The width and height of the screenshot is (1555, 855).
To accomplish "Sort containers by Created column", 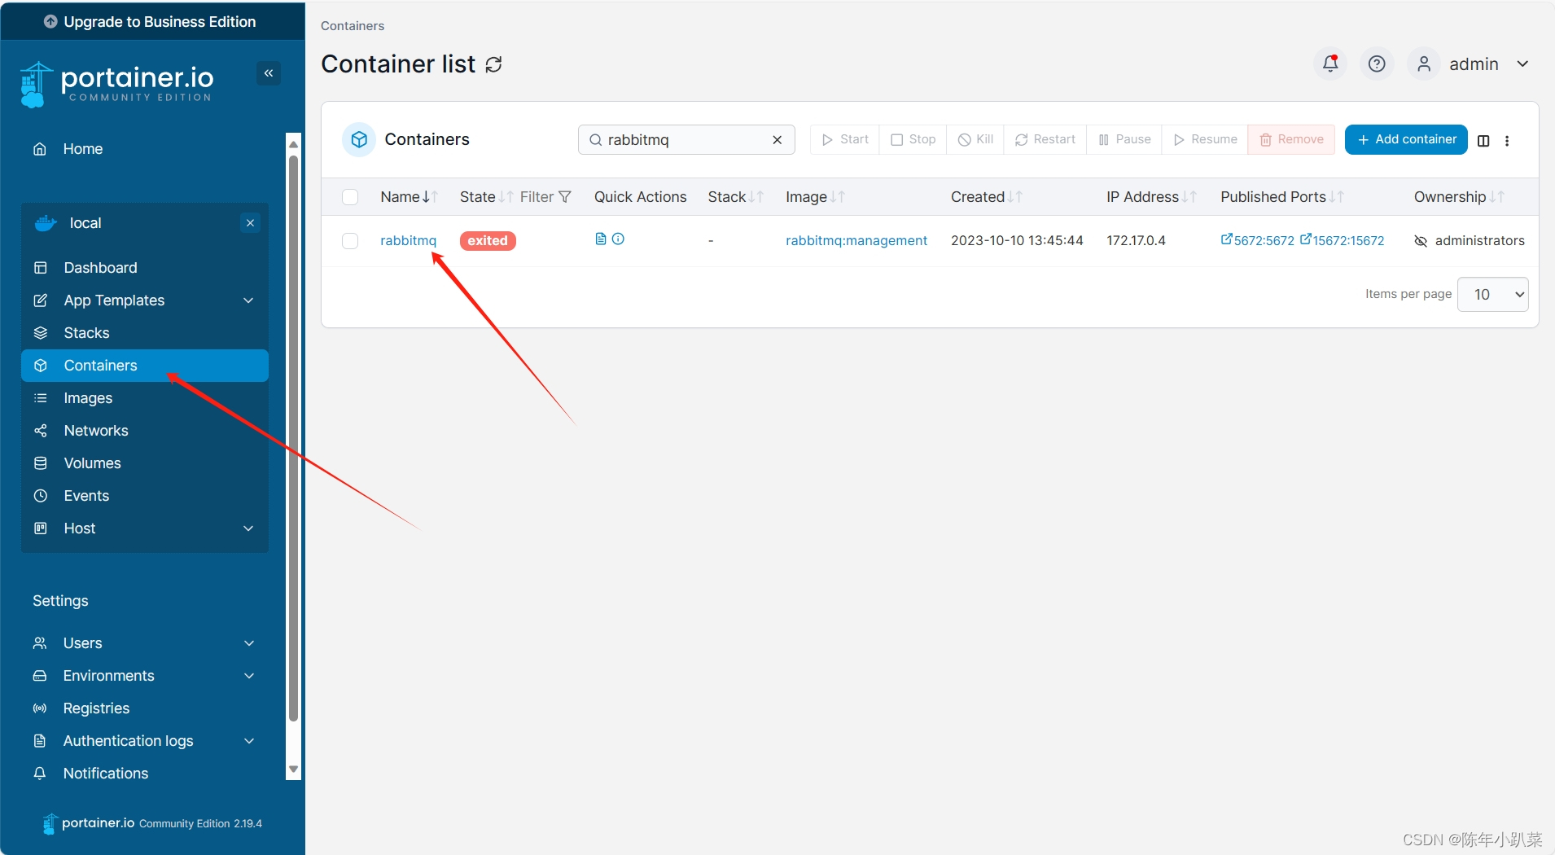I will (1014, 197).
